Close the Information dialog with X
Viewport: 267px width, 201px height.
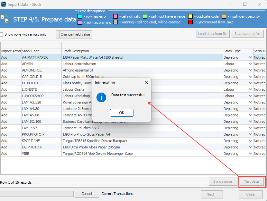pyautogui.click(x=146, y=82)
